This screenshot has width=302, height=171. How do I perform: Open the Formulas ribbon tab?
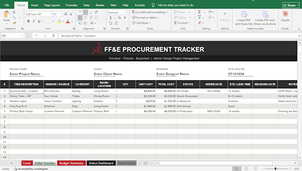[72, 5]
